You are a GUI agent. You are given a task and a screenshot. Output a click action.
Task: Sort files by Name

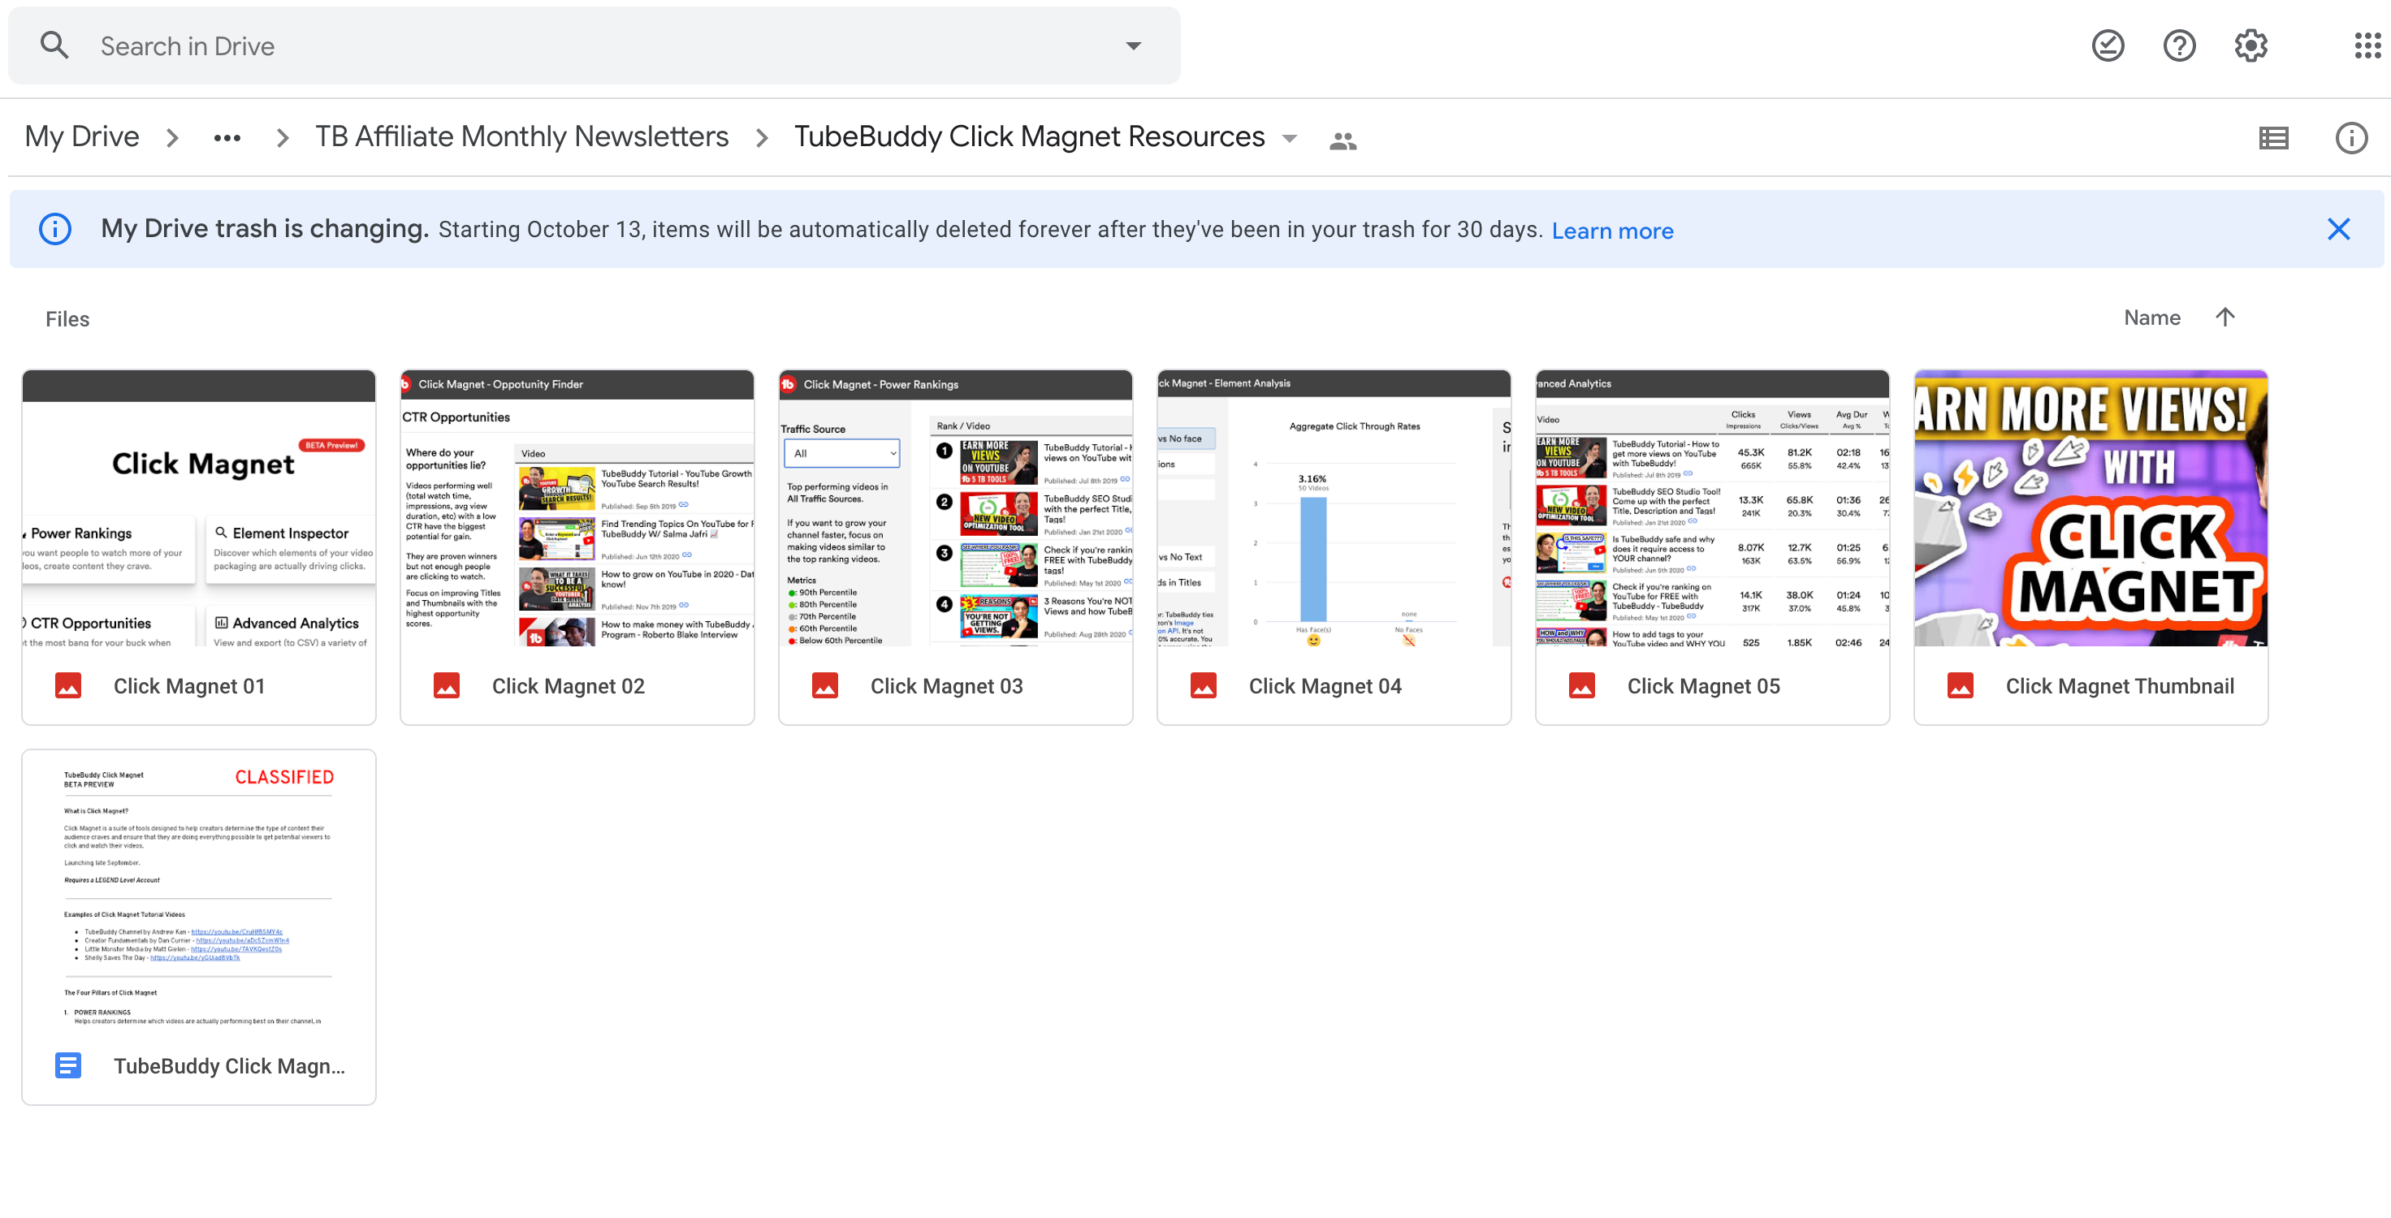2152,318
